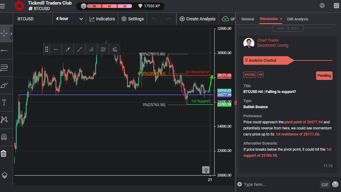
Task: Open chart Settings
Action: pos(132,19)
